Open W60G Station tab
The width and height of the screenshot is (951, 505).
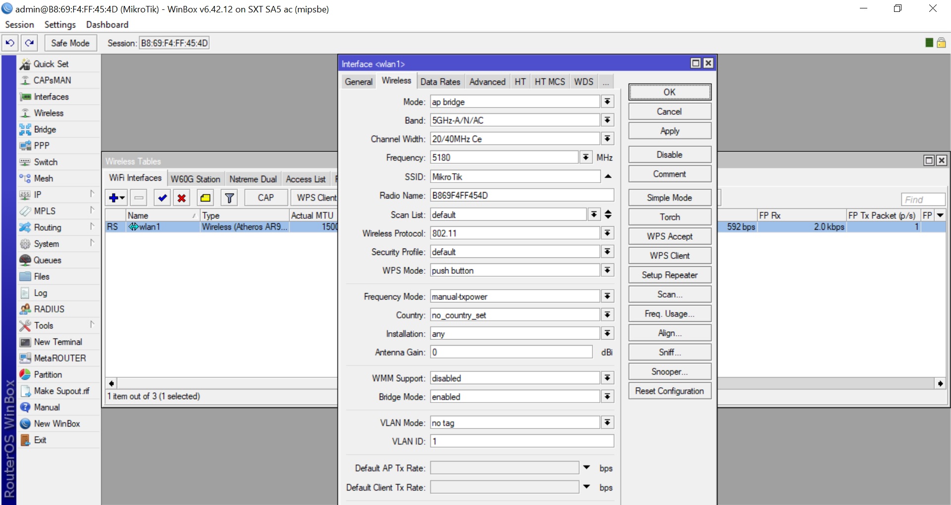(x=195, y=179)
